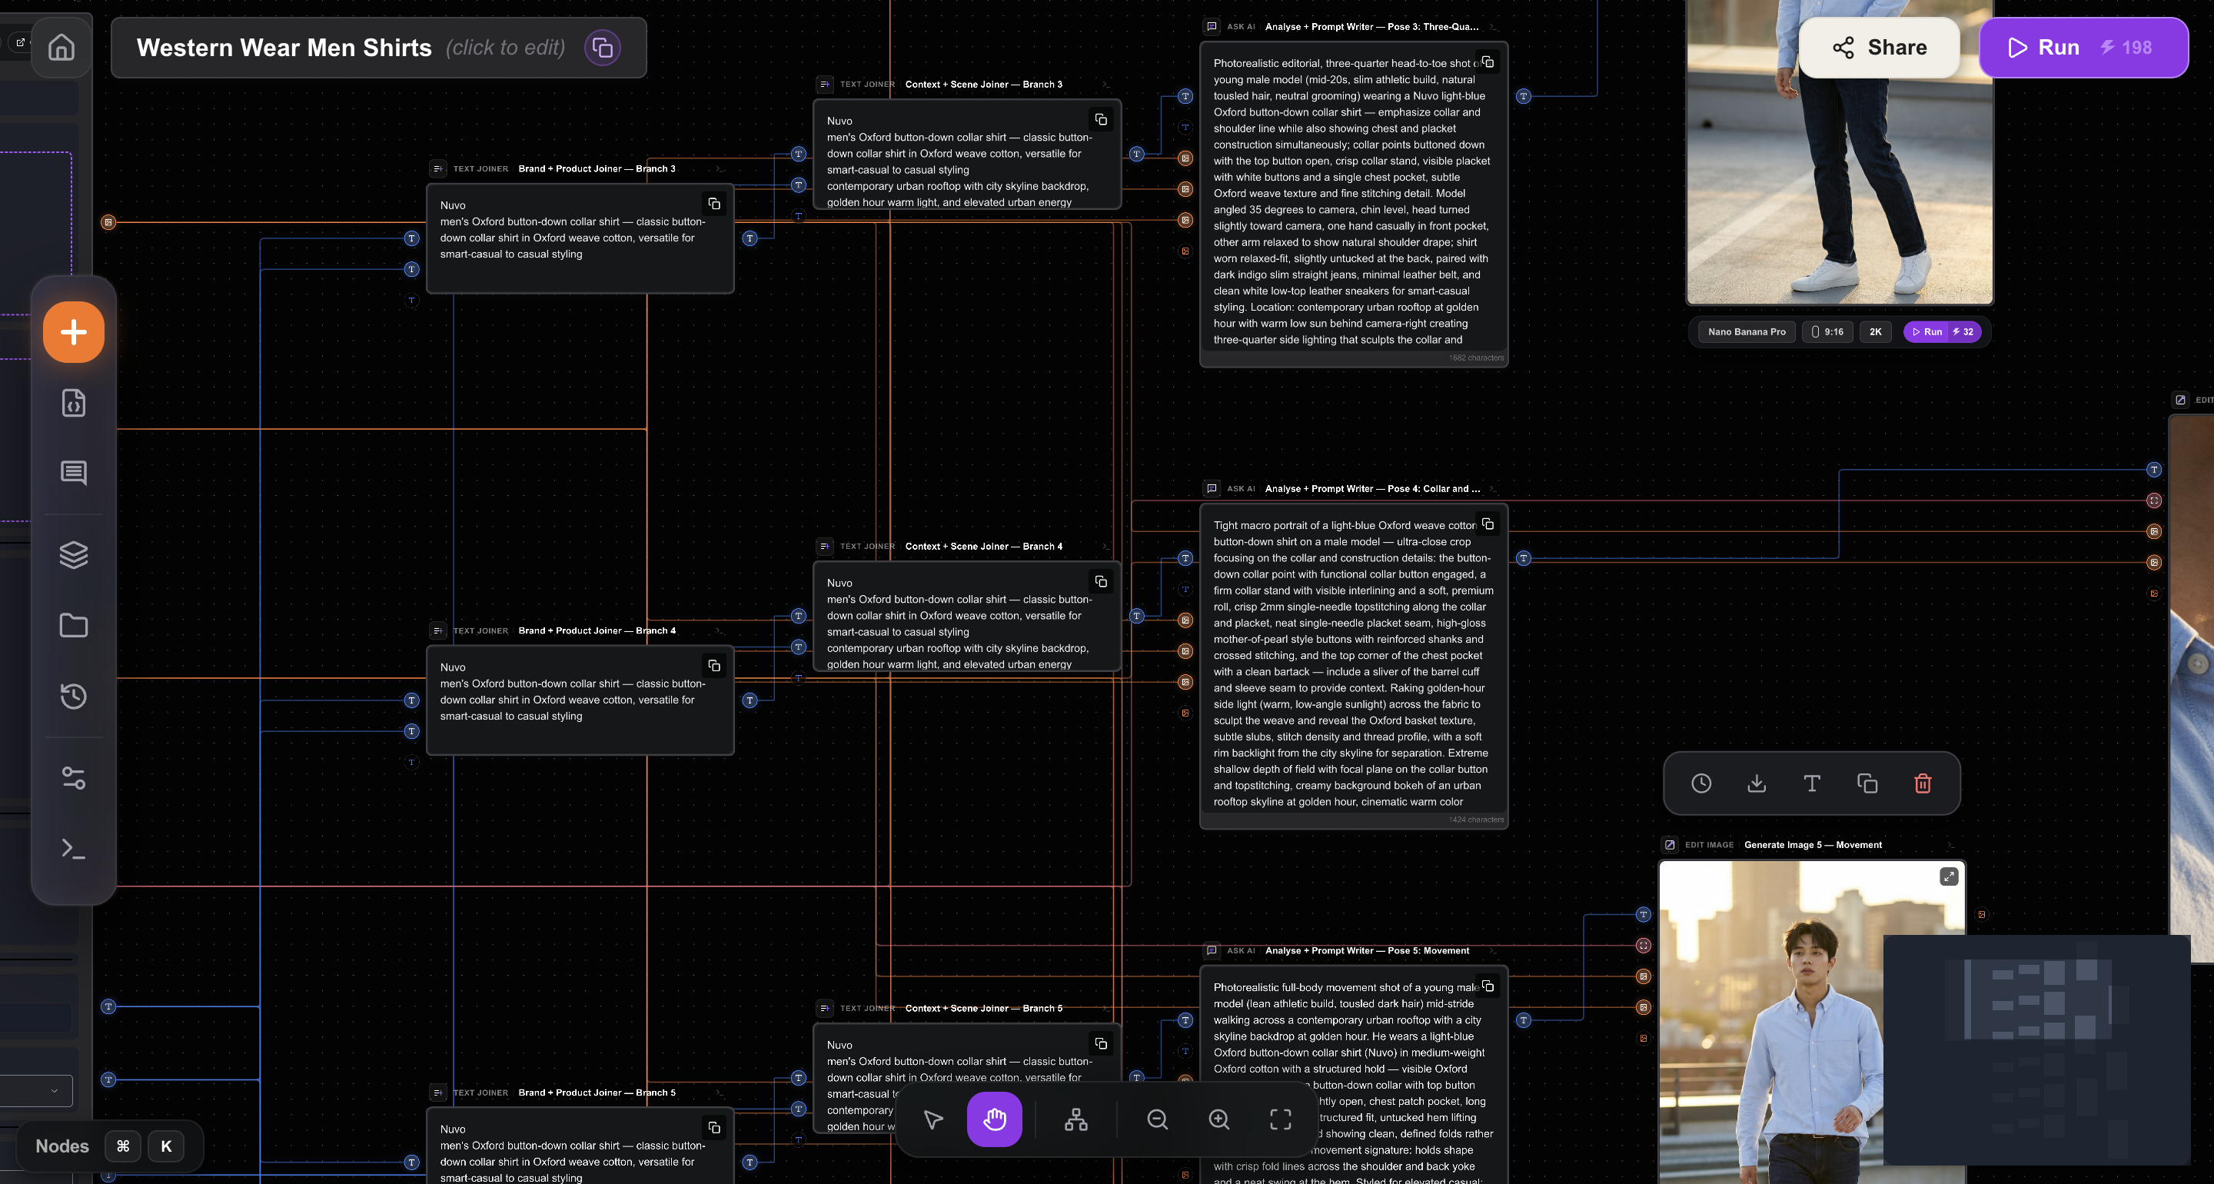The width and height of the screenshot is (2214, 1184).
Task: Expand the Context + Scene Joiner Branch 3 chevron
Action: pos(1106,85)
